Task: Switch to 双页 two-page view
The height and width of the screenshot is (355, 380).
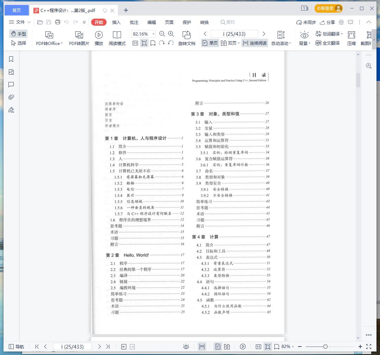Action: point(229,43)
